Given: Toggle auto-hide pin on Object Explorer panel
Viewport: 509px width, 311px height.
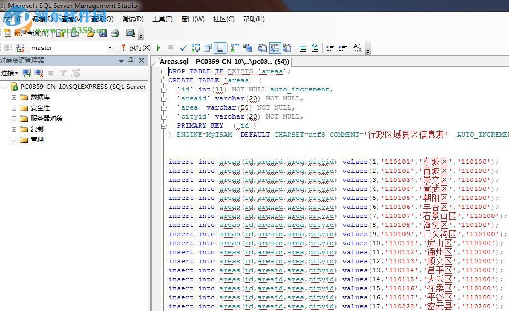Looking at the screenshot, I should click(x=131, y=60).
